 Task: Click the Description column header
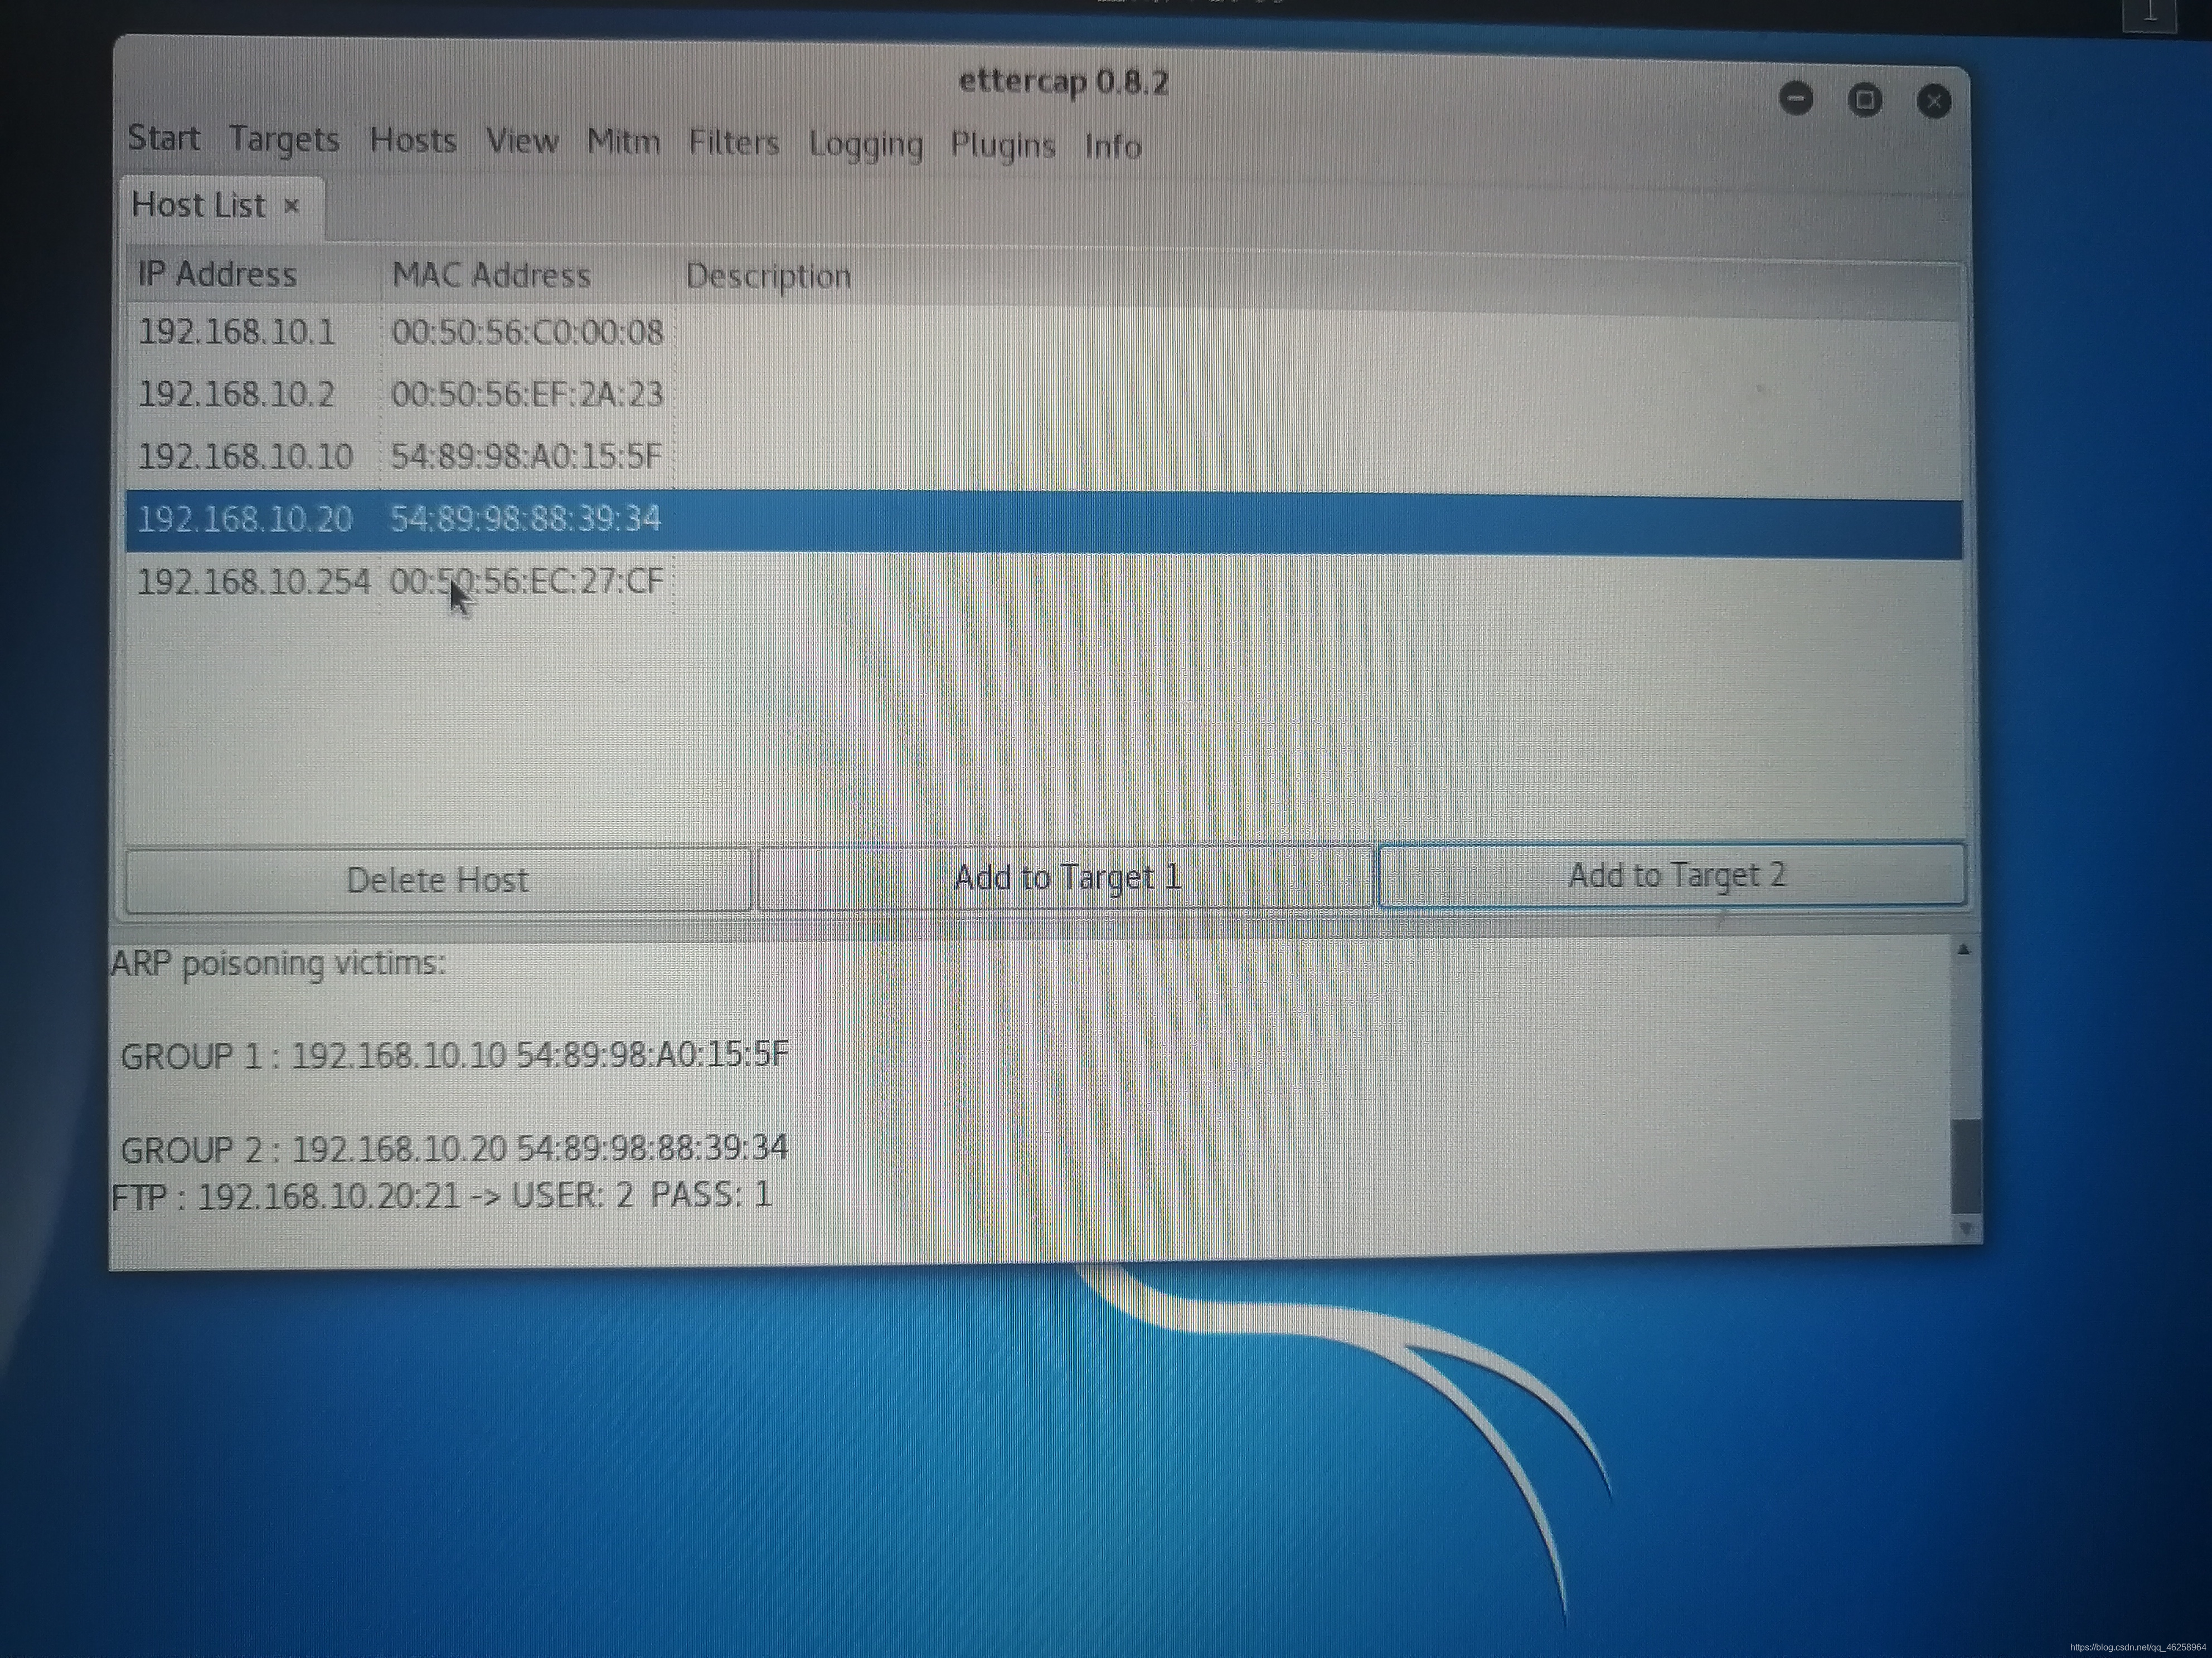(768, 276)
